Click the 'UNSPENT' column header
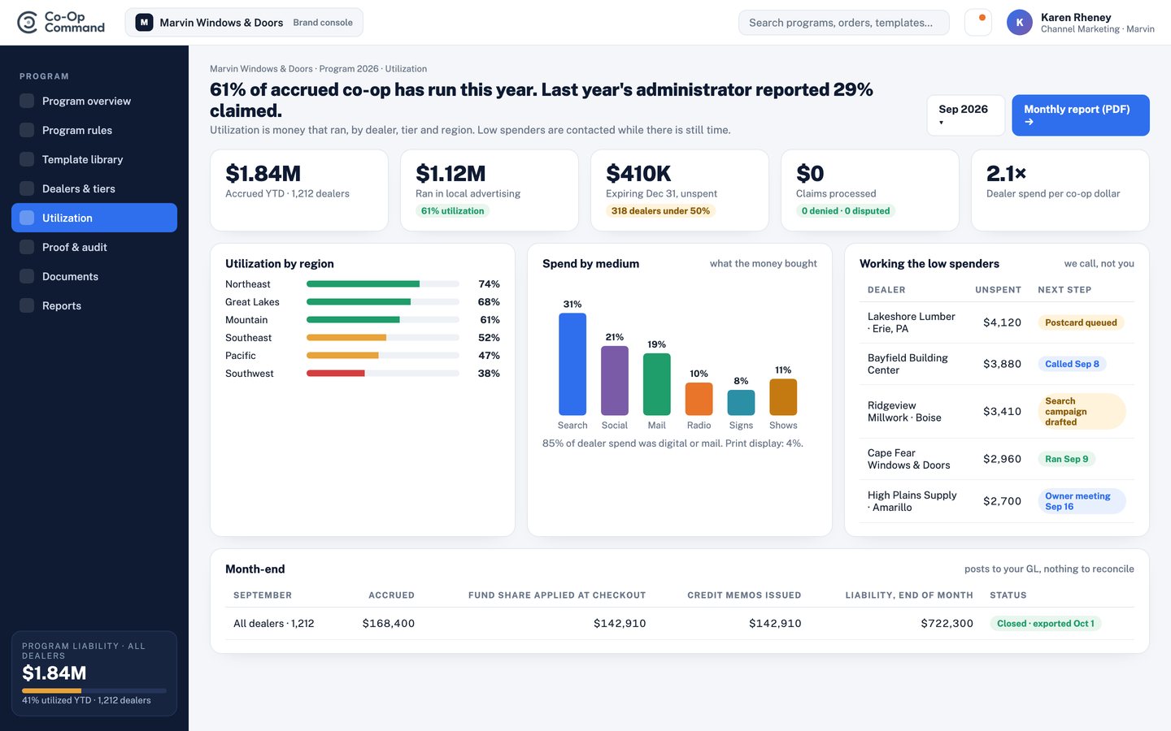1171x731 pixels. click(998, 290)
